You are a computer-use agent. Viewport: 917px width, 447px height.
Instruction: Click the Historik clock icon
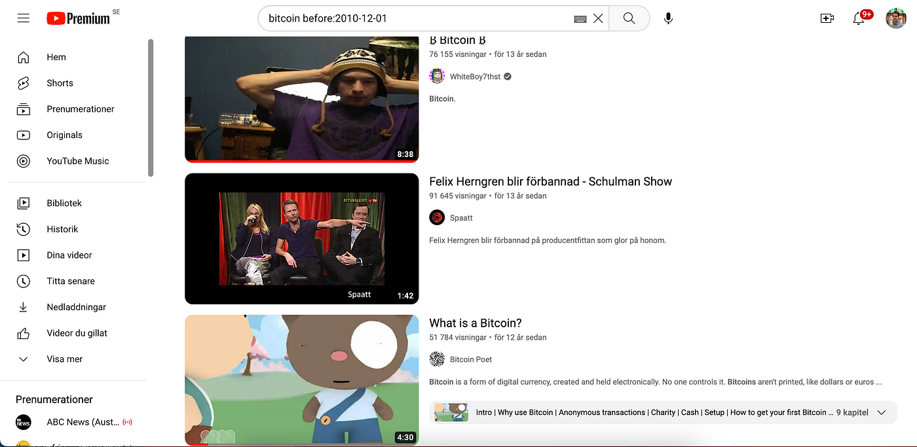(x=24, y=229)
